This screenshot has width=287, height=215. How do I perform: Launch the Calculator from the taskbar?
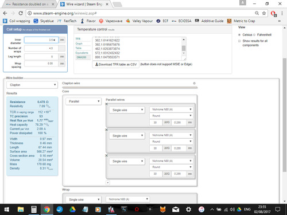(x=34, y=209)
